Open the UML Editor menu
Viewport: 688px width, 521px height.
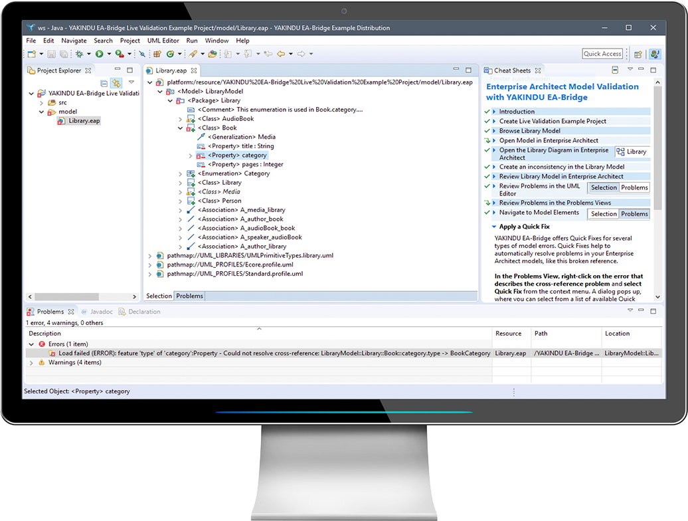click(x=163, y=41)
